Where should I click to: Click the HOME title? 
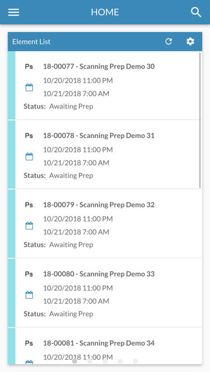[105, 12]
